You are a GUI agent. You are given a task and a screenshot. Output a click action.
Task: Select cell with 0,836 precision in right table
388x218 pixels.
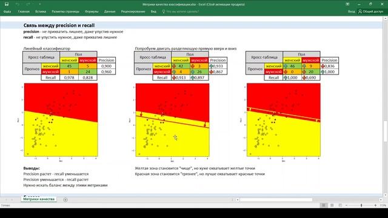point(329,66)
